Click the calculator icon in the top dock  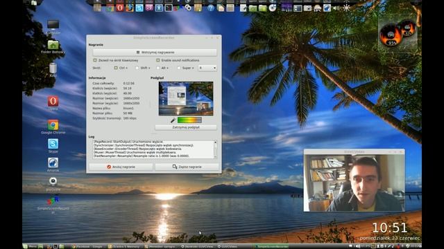[230, 8]
